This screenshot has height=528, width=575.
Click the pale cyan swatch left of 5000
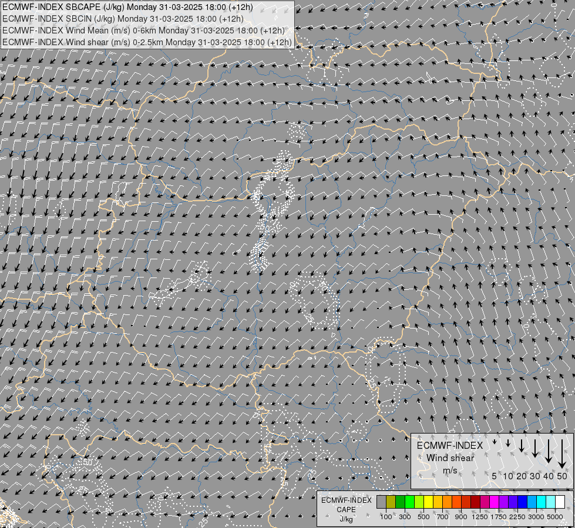(551, 502)
